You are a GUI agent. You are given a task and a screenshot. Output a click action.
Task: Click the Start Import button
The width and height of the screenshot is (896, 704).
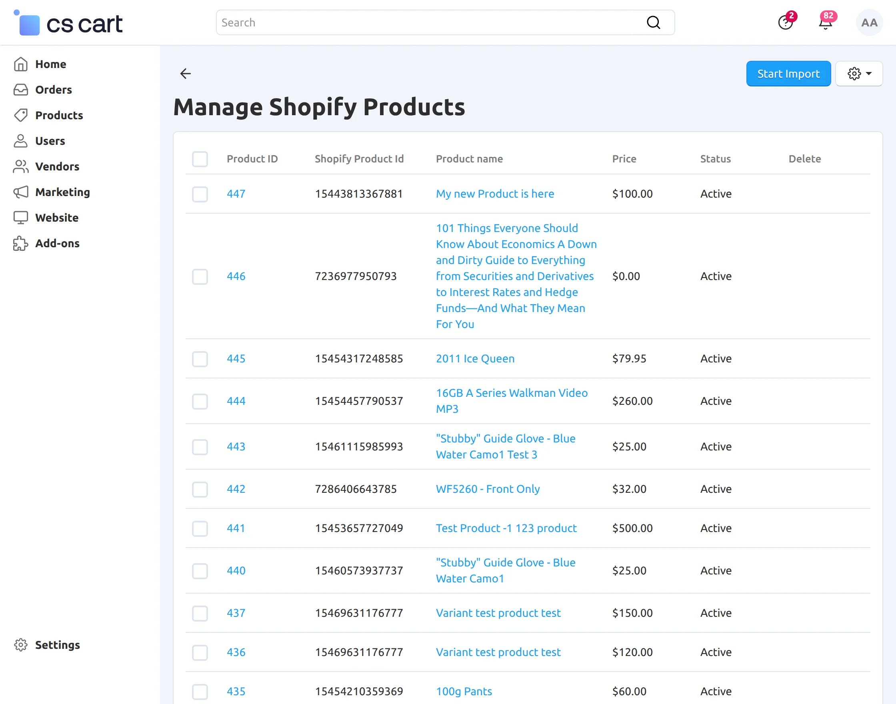788,73
